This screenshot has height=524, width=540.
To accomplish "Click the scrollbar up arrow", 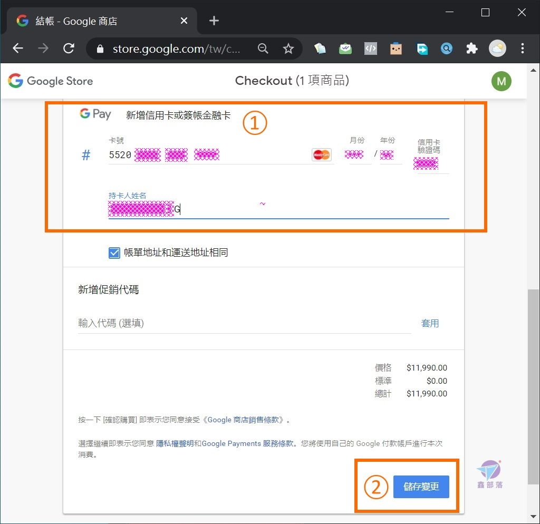I will click(x=533, y=70).
